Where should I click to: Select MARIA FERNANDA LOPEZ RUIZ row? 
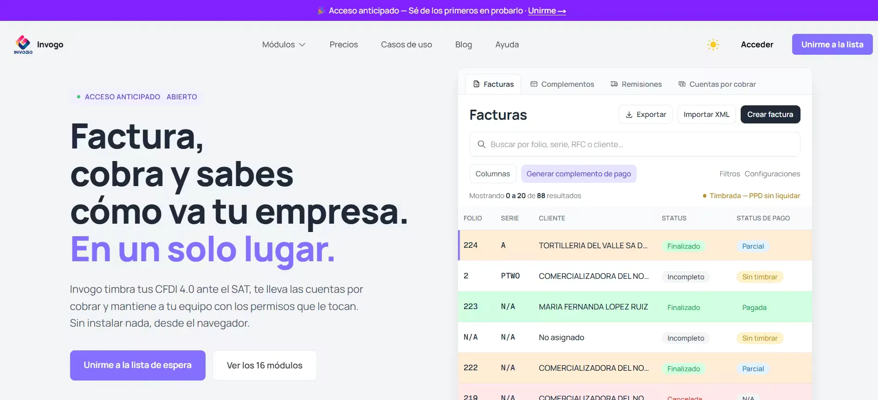pos(635,307)
